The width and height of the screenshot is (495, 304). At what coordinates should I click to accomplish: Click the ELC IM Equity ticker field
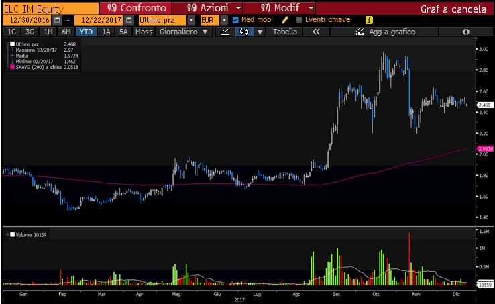pos(50,9)
